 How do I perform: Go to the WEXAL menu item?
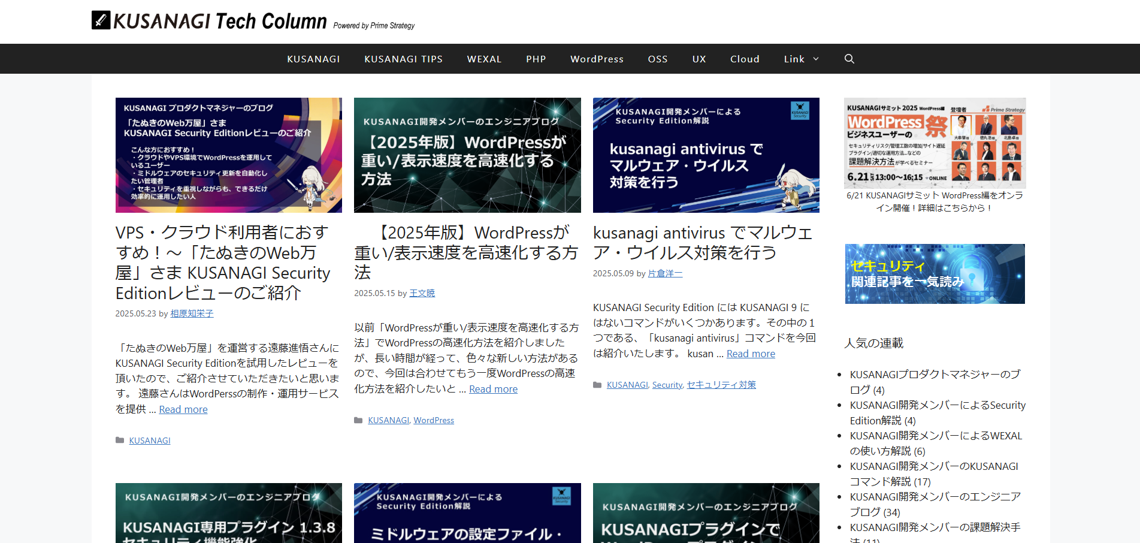[x=484, y=59]
